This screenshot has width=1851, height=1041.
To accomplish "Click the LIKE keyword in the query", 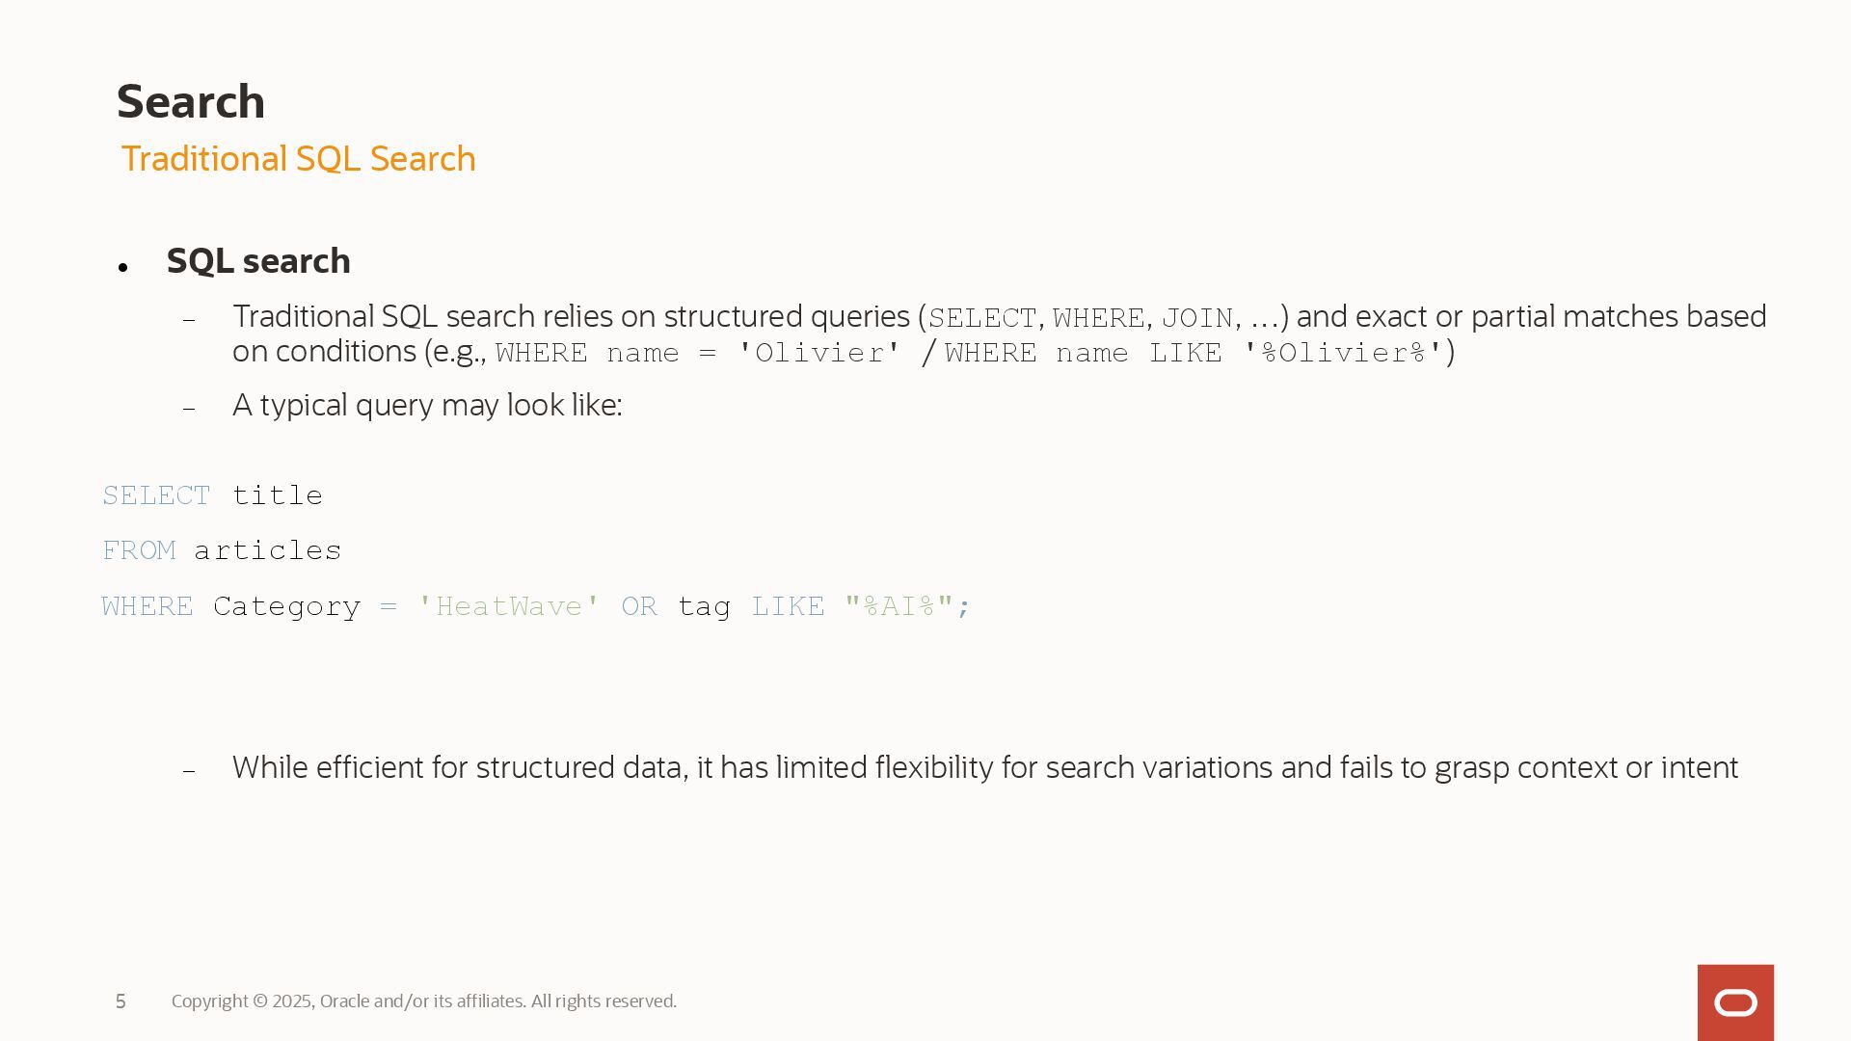I will (x=788, y=606).
